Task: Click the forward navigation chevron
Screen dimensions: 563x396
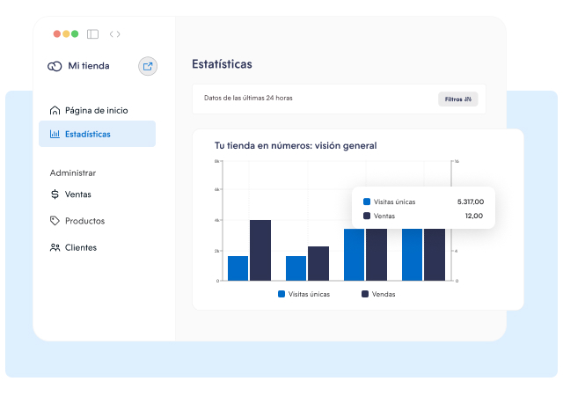Action: pyautogui.click(x=118, y=34)
